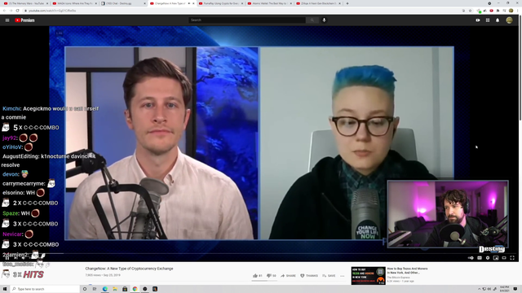Go to YouTube Premium home logo
522x293 pixels.
click(x=24, y=20)
